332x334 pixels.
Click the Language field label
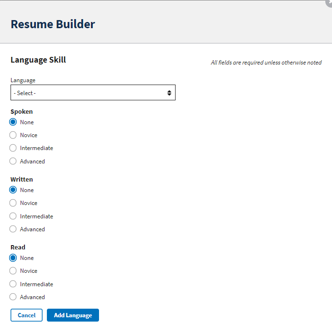coord(23,80)
